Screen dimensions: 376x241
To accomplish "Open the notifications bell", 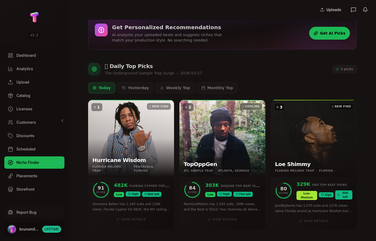I will (365, 10).
